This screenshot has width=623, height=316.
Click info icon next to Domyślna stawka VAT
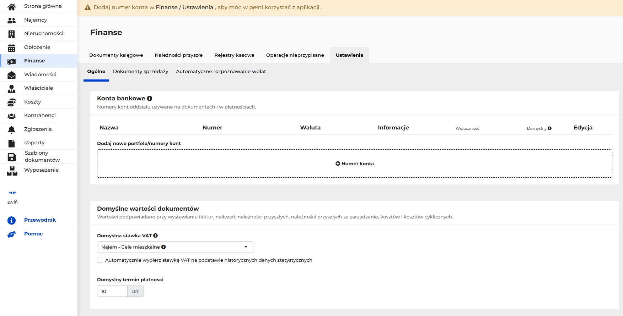coord(155,235)
